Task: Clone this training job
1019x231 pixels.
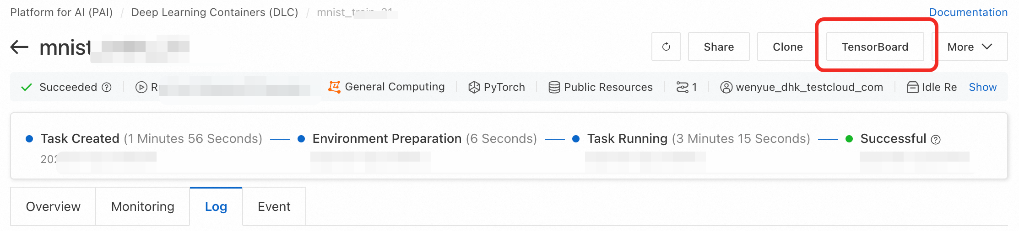Action: pos(787,47)
